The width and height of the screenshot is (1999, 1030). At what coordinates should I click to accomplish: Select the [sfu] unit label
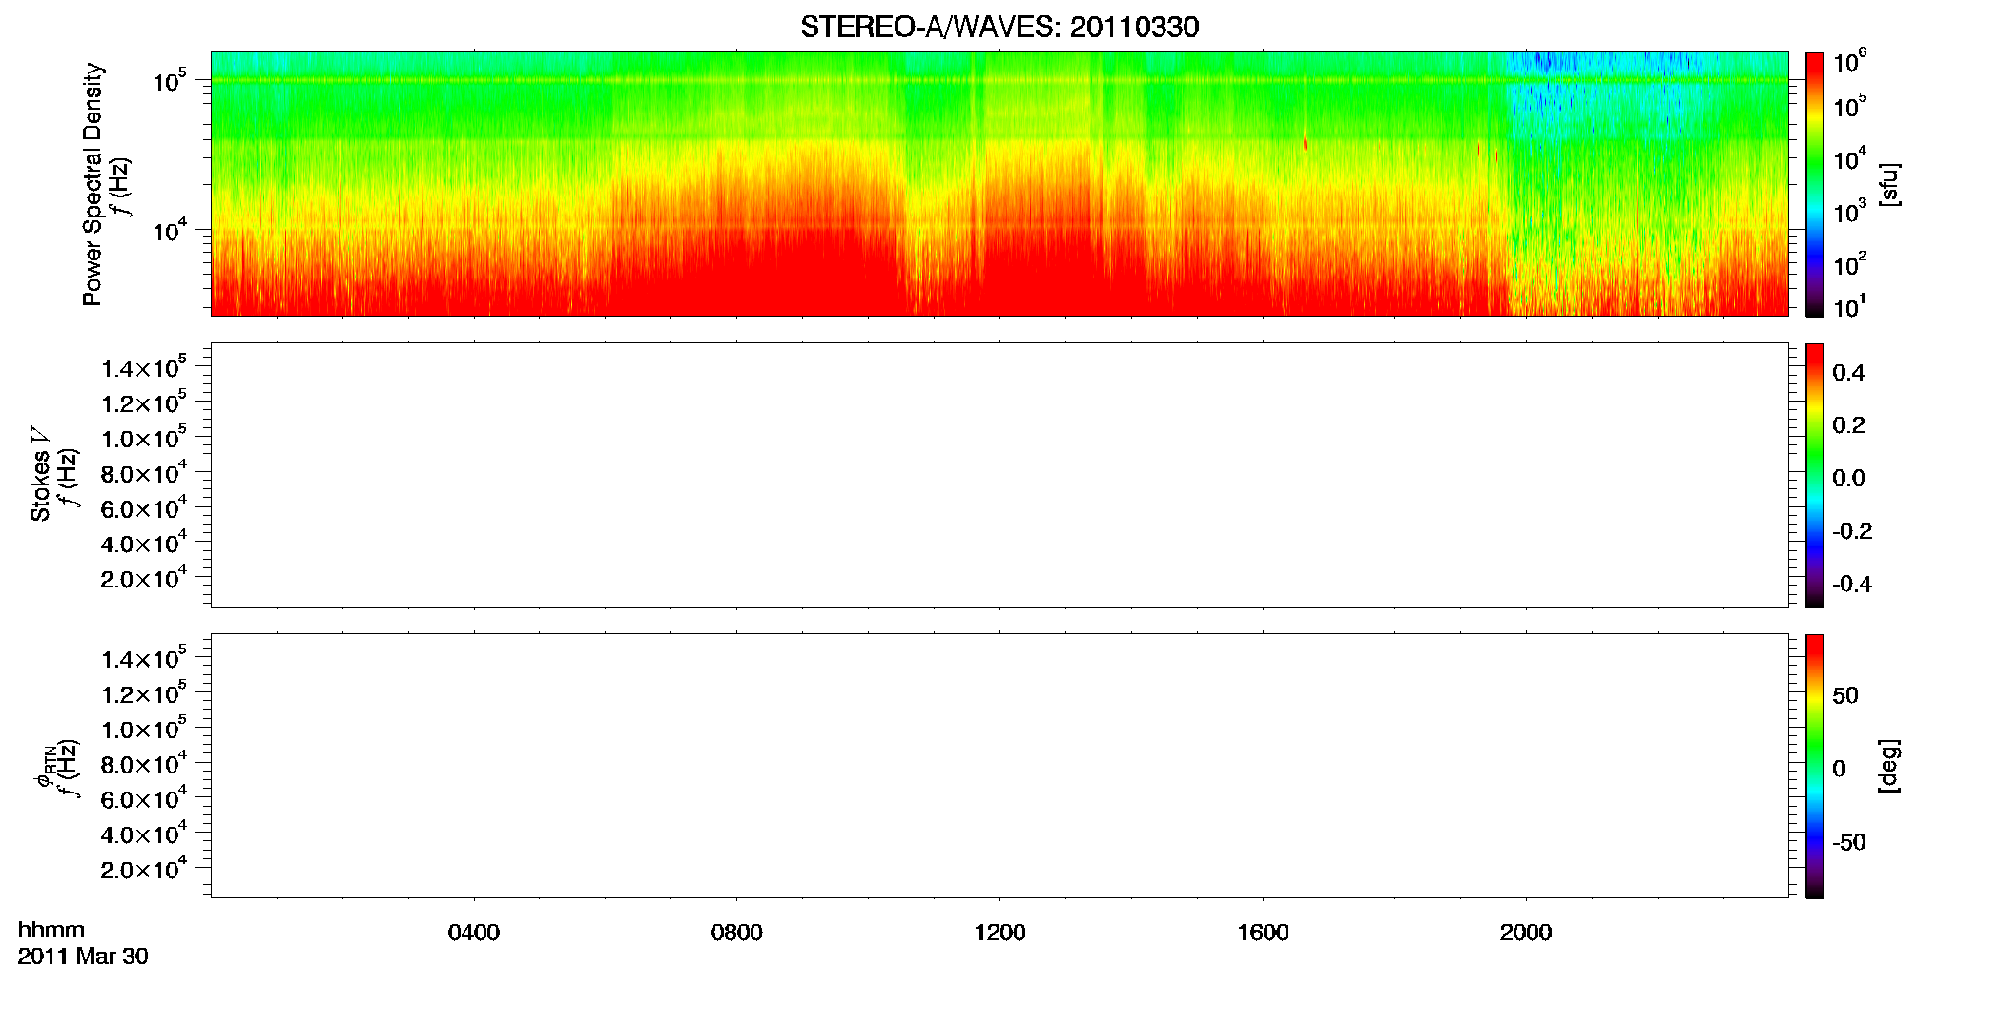click(1889, 185)
